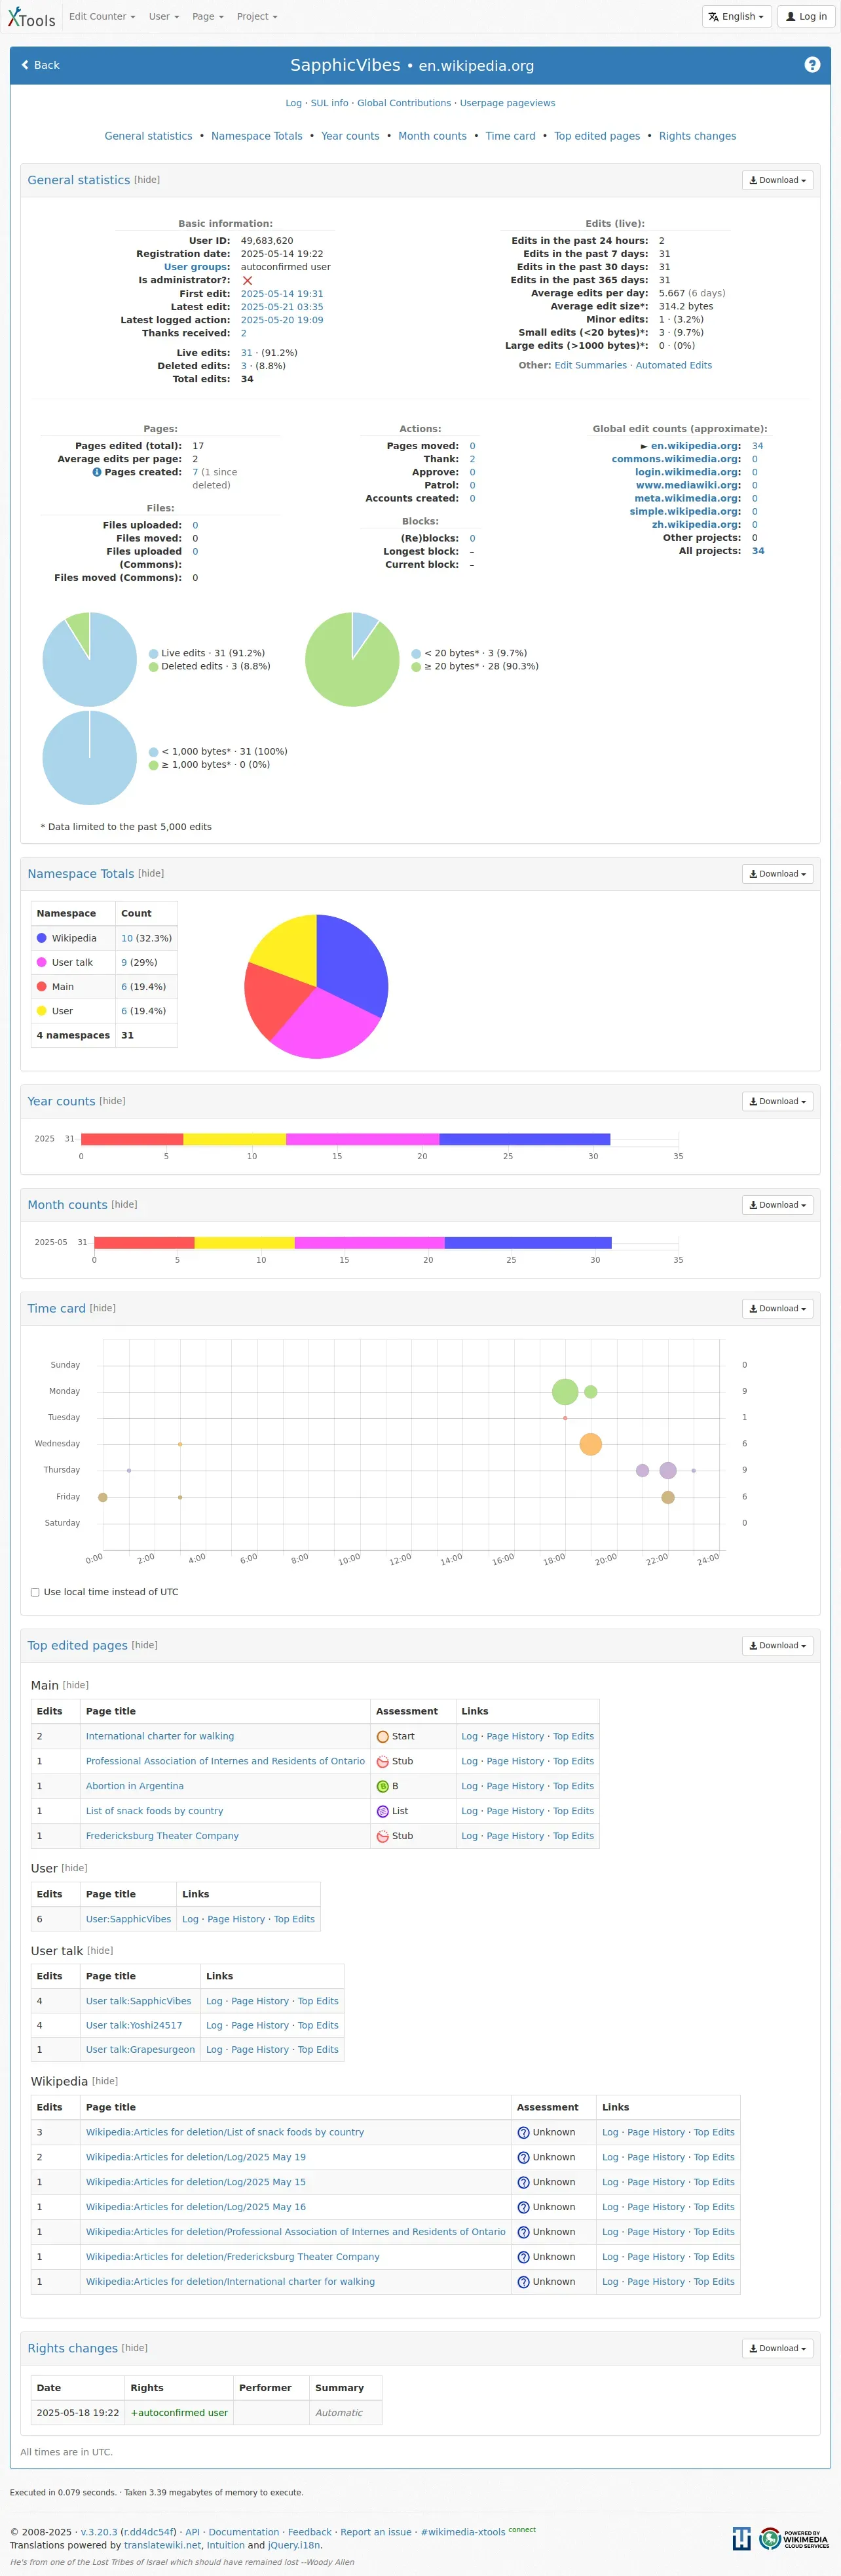Click Stub icon for Professional Association of Internes row
This screenshot has height=2576, width=841.
pyautogui.click(x=383, y=1762)
